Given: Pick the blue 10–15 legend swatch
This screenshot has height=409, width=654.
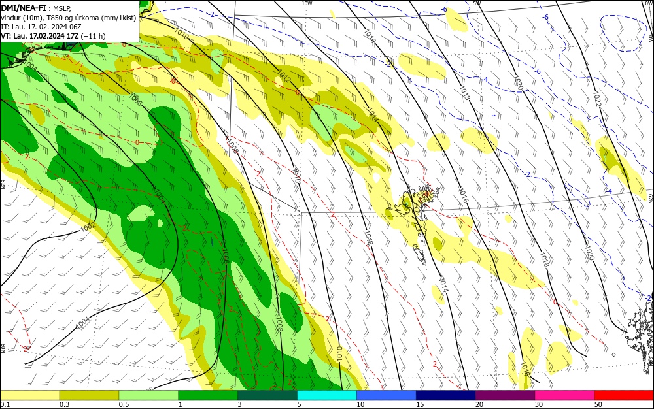Looking at the screenshot, I should pyautogui.click(x=387, y=395).
